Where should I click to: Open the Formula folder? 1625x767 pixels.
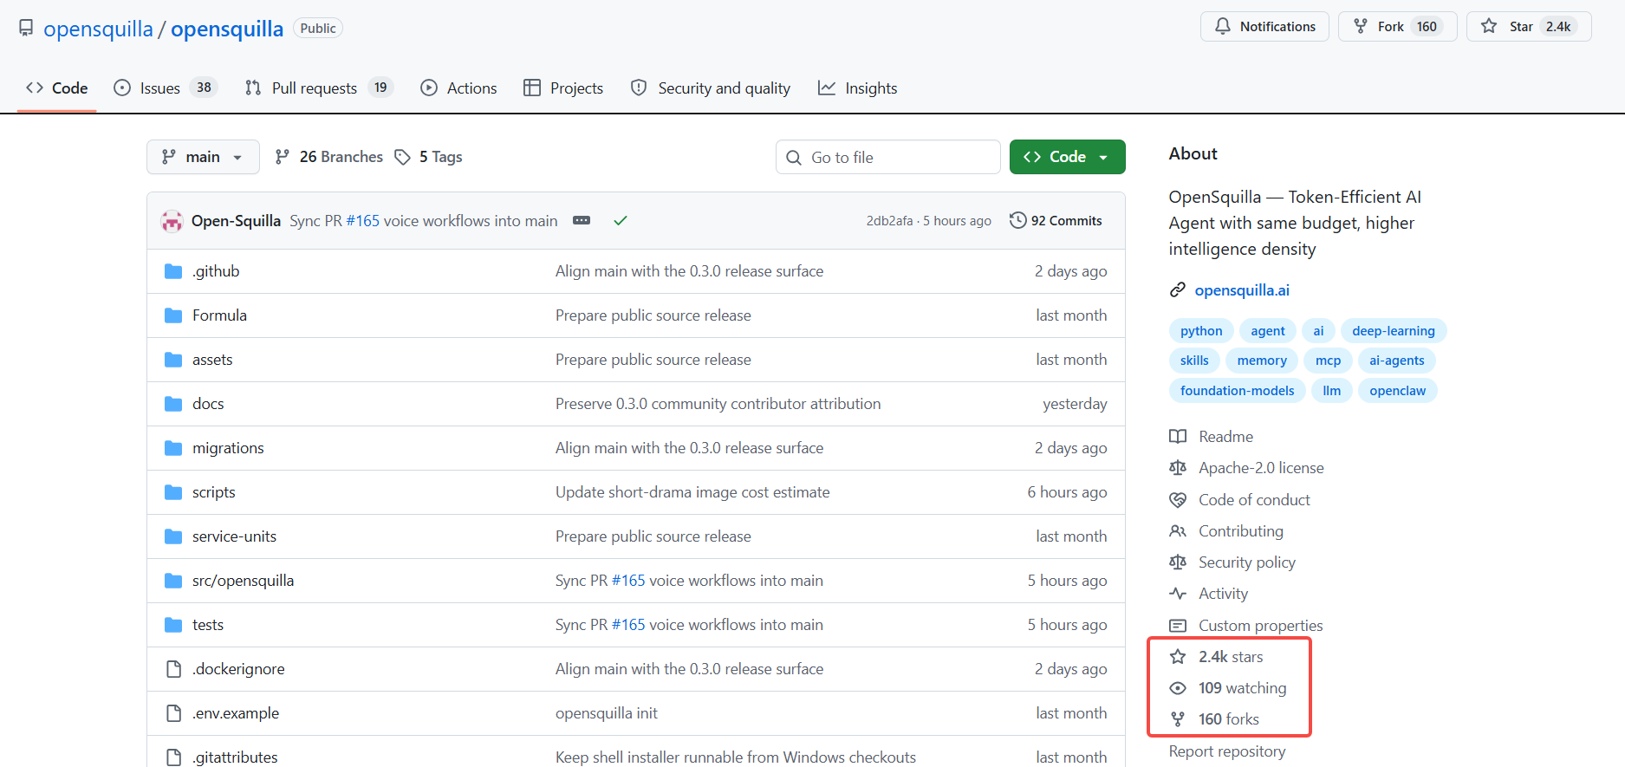pyautogui.click(x=219, y=315)
